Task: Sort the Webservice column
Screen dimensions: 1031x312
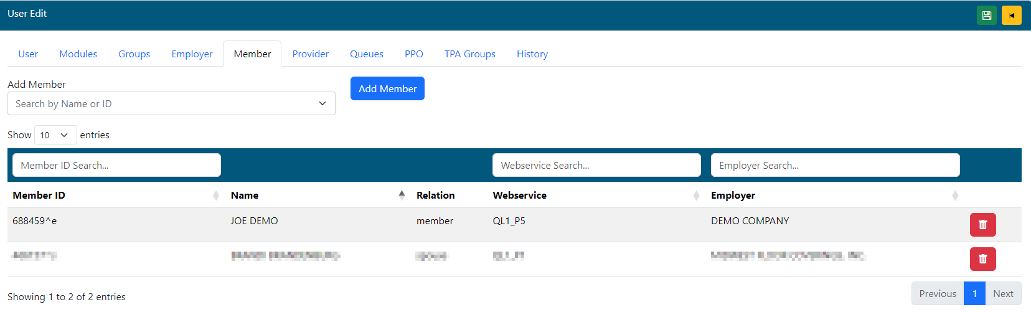Action: tap(696, 196)
